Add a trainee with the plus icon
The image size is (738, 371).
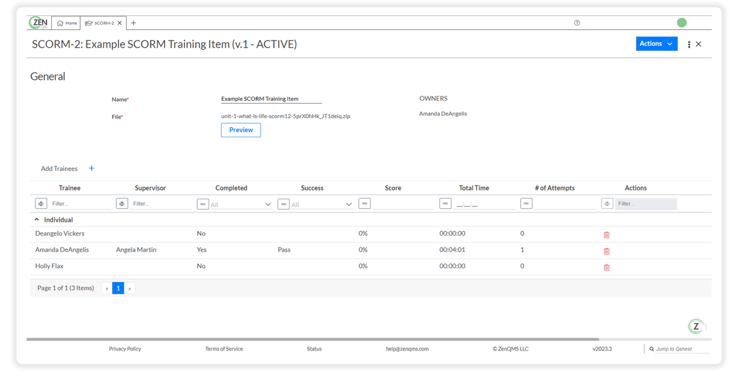pyautogui.click(x=91, y=168)
